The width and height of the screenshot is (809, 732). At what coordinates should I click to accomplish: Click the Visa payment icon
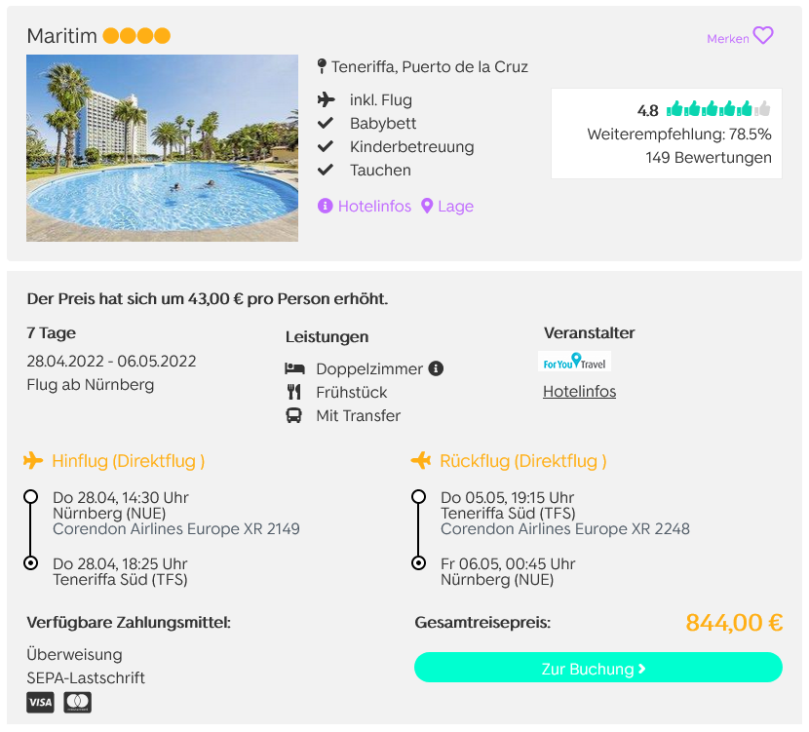pos(40,702)
